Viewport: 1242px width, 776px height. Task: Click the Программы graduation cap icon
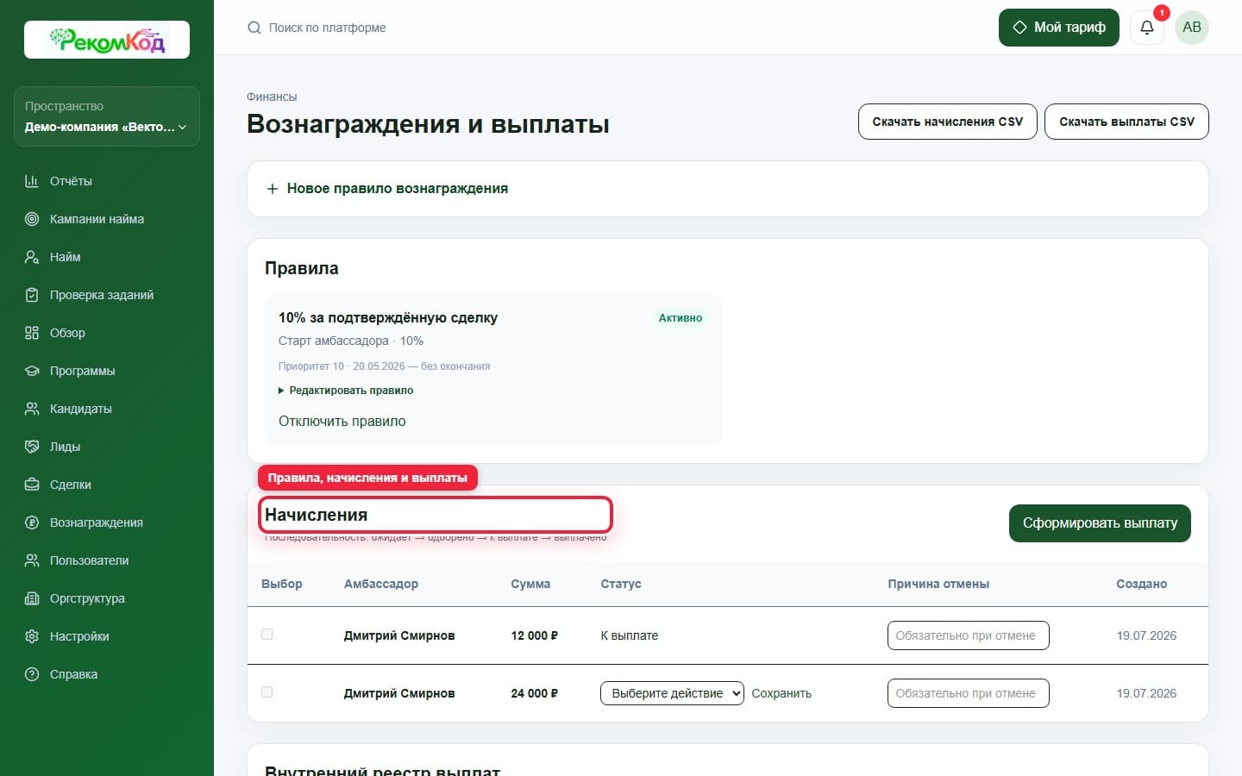pyautogui.click(x=32, y=371)
